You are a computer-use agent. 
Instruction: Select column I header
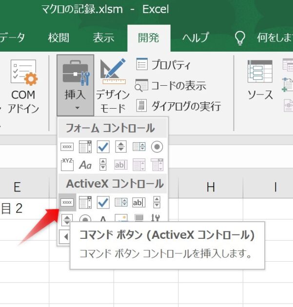click(275, 187)
